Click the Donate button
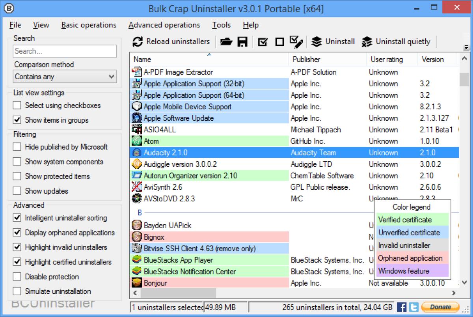Image resolution: width=473 pixels, height=317 pixels. click(440, 307)
